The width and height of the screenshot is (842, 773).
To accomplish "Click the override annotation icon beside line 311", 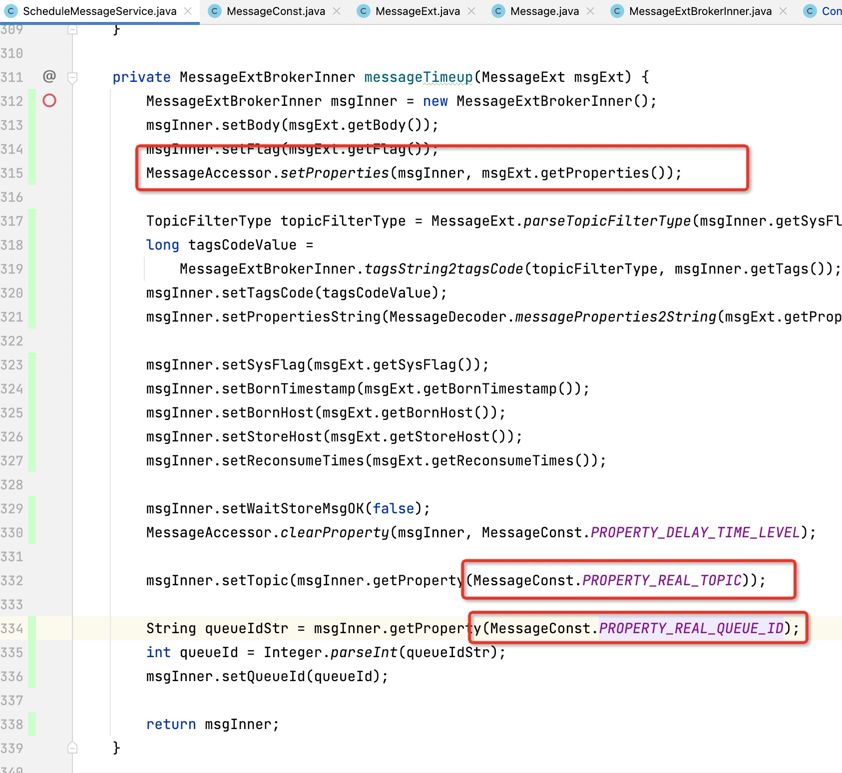I will (x=49, y=76).
